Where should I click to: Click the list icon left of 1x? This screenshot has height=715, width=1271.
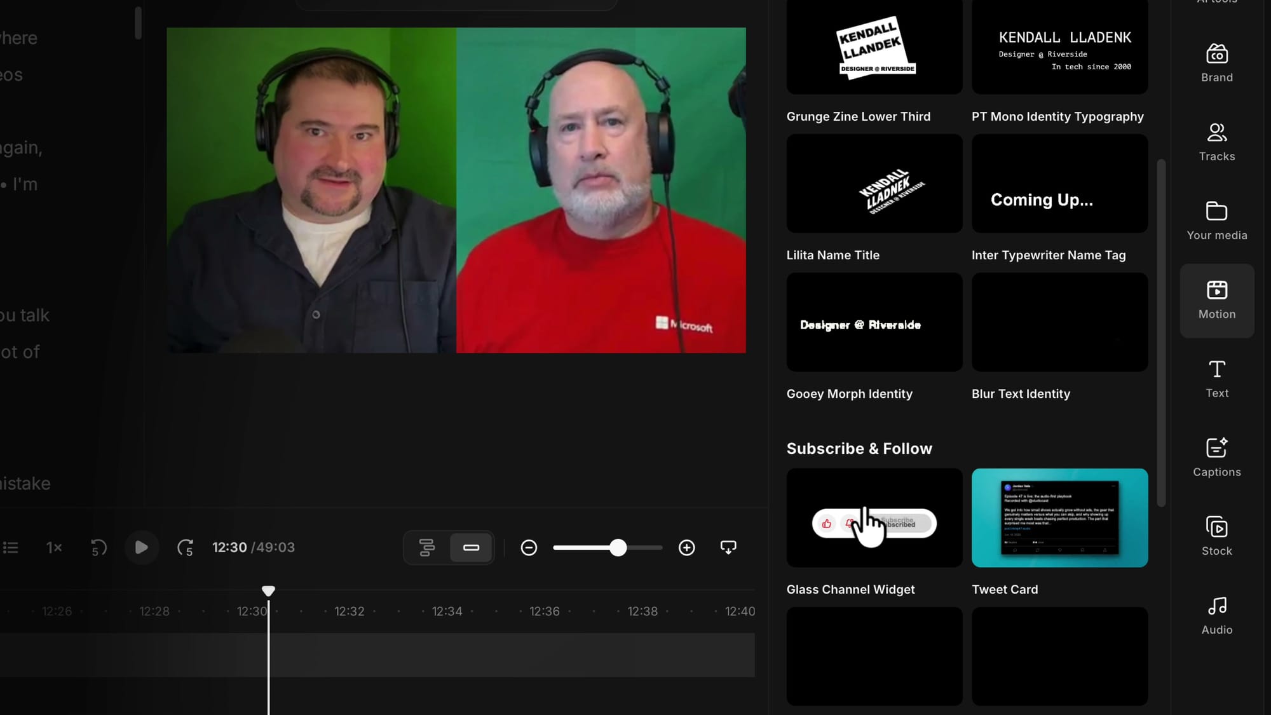point(11,547)
